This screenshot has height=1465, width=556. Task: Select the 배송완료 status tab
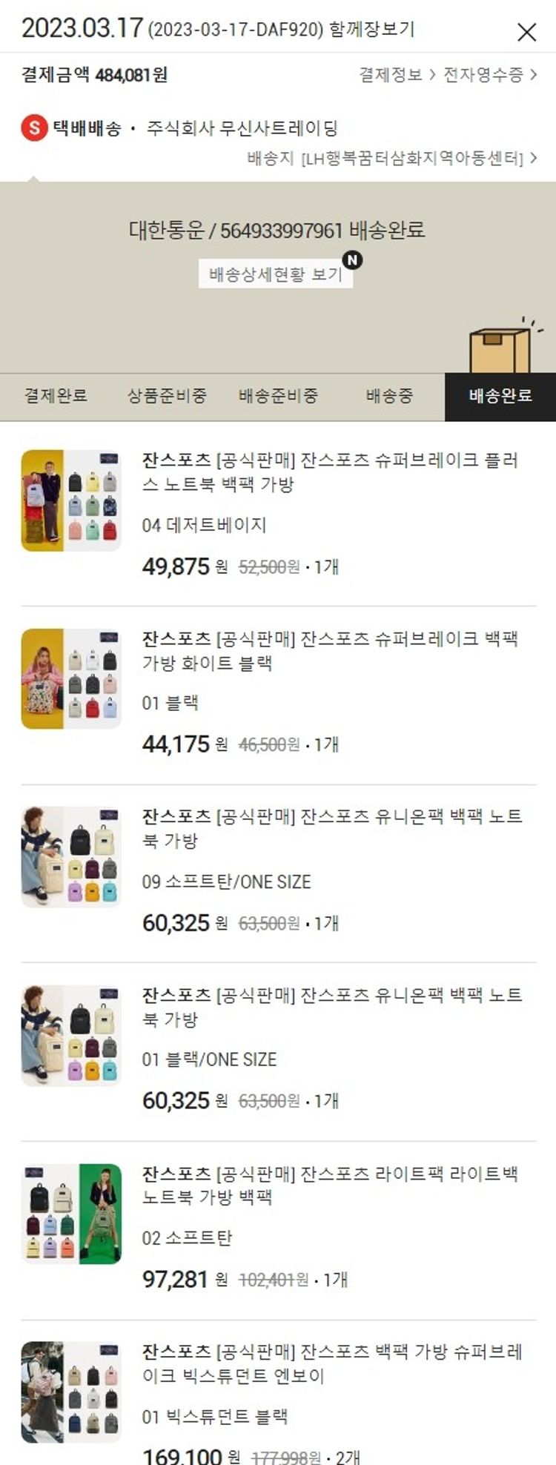tap(500, 396)
